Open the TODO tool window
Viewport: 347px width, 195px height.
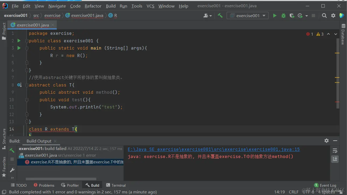tap(19, 185)
